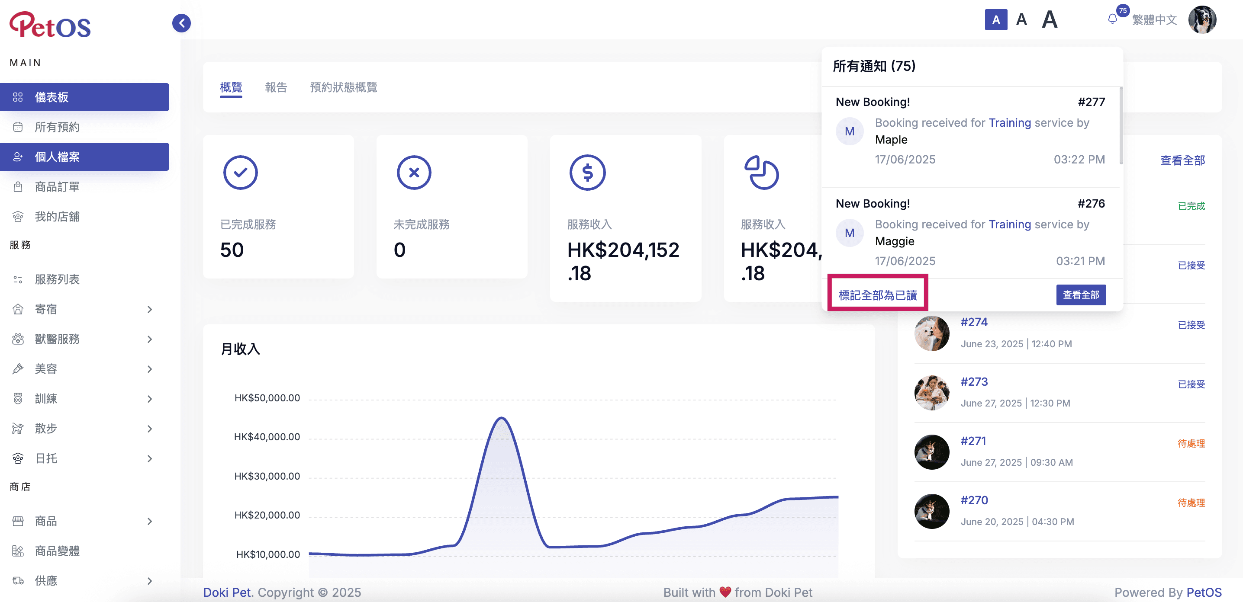
Task: Select the smallest font size A
Action: pyautogui.click(x=995, y=20)
